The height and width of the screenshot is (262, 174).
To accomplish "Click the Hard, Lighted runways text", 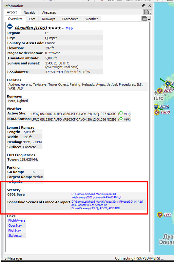I will pyautogui.click(x=18, y=101).
